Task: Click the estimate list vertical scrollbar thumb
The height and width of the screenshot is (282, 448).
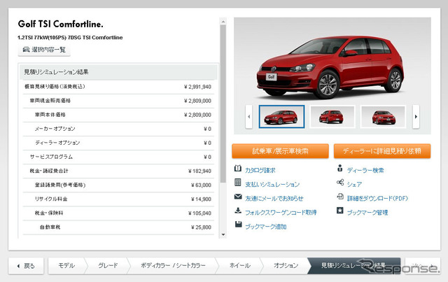Action: tap(223, 104)
